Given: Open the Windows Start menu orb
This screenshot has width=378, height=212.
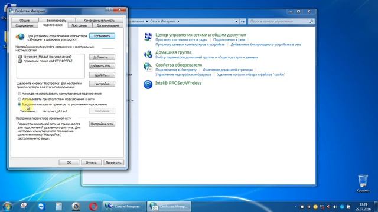Looking at the screenshot, I should [x=7, y=207].
